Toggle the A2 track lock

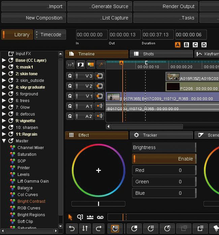(70, 116)
